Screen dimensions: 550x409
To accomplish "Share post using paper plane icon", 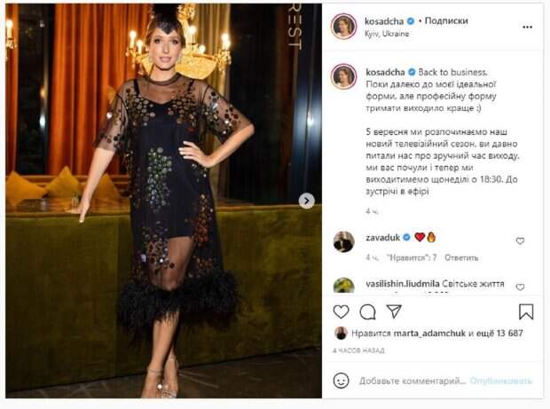I will pos(394,311).
